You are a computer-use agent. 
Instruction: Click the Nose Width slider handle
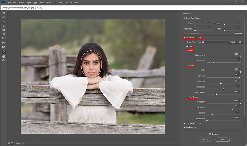pyautogui.click(x=213, y=63)
